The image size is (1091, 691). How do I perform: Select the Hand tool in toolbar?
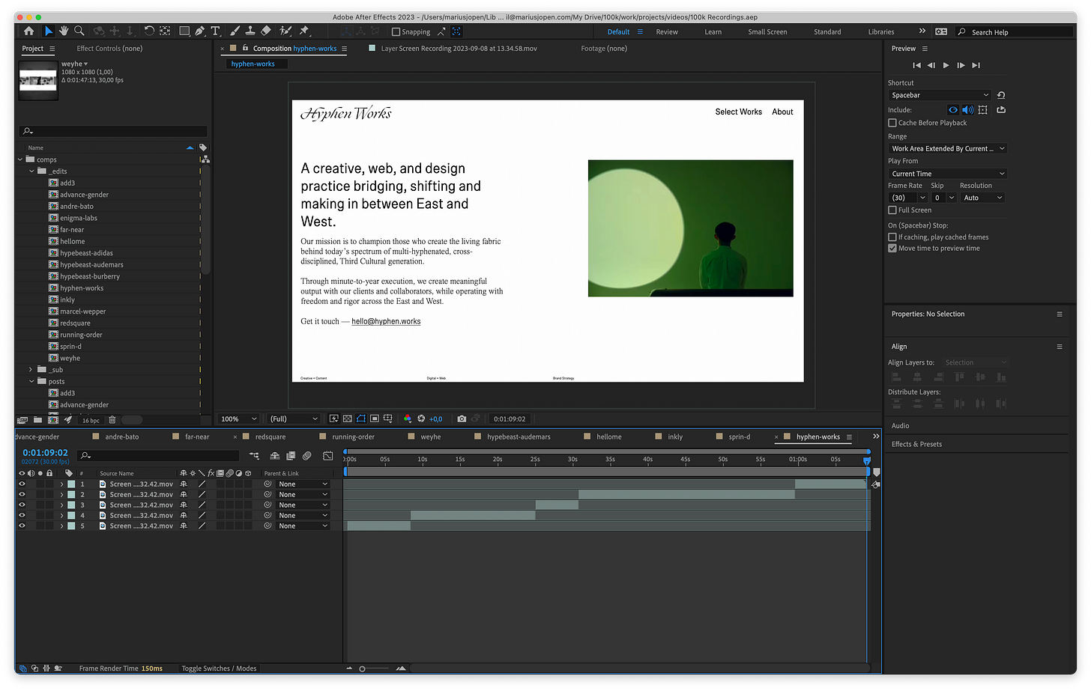[64, 31]
